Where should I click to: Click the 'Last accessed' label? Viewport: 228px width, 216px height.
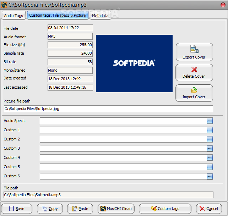16,87
